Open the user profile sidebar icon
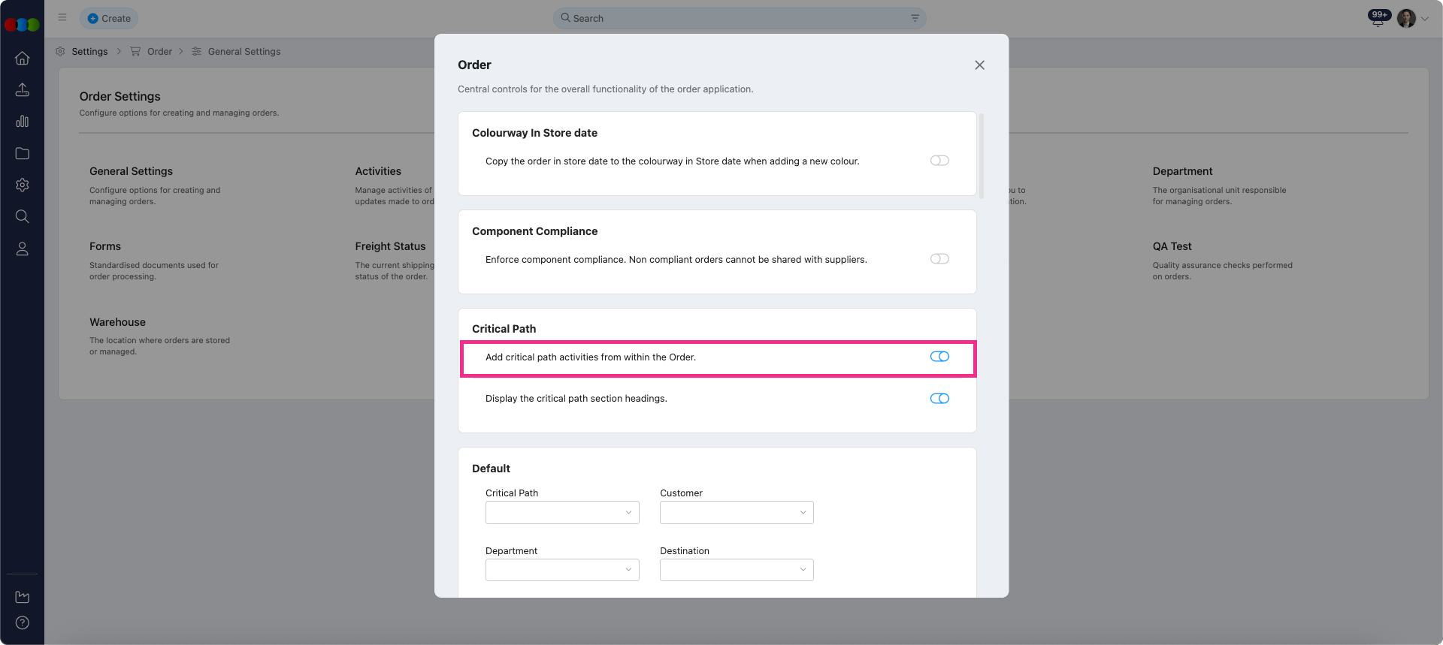 click(23, 249)
